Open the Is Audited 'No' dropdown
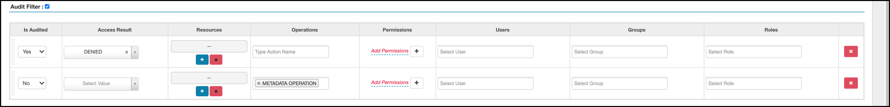The width and height of the screenshot is (890, 107). coord(32,83)
